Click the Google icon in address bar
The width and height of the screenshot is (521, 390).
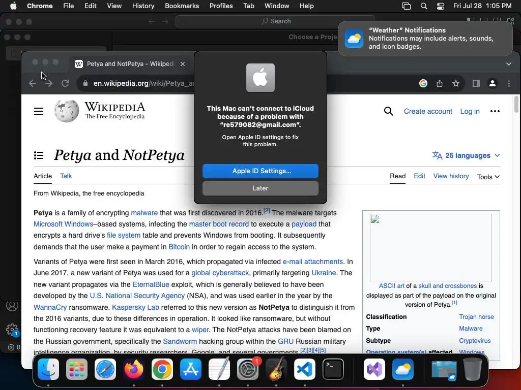click(423, 83)
